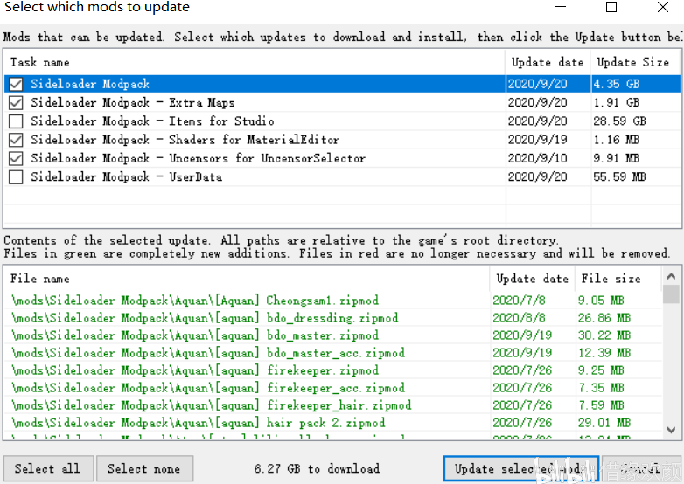Uncheck Uncensors for UncensorSelector checkbox
This screenshot has height=484, width=684.
pos(16,159)
